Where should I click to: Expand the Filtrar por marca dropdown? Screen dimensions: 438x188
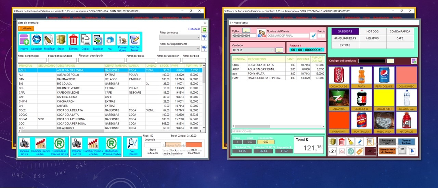click(x=198, y=37)
